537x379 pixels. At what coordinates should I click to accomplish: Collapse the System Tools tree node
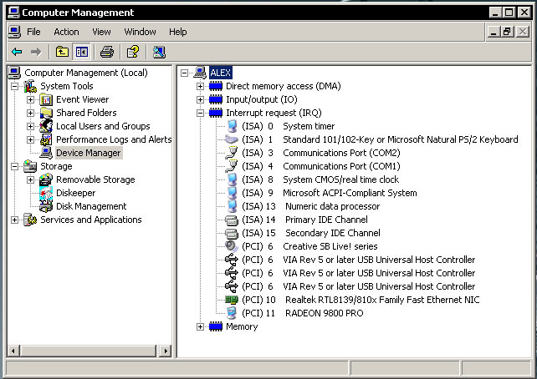tap(15, 86)
